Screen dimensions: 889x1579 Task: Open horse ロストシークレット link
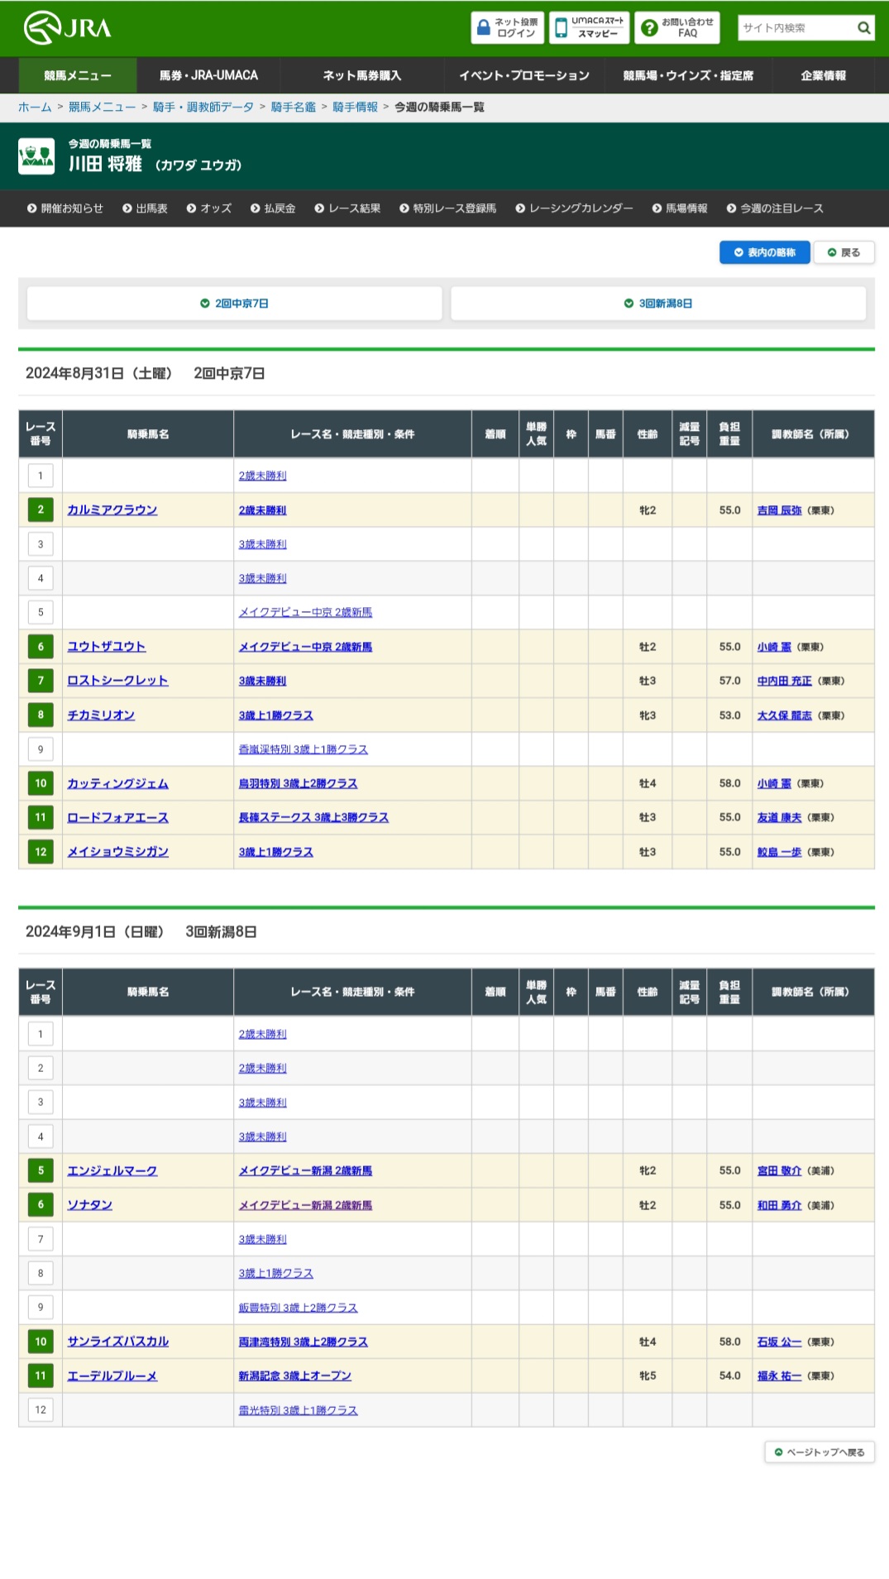pos(118,681)
